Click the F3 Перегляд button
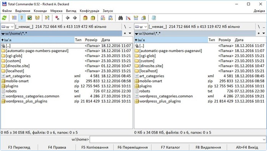The width and height of the screenshot is (267, 151). click(x=19, y=147)
